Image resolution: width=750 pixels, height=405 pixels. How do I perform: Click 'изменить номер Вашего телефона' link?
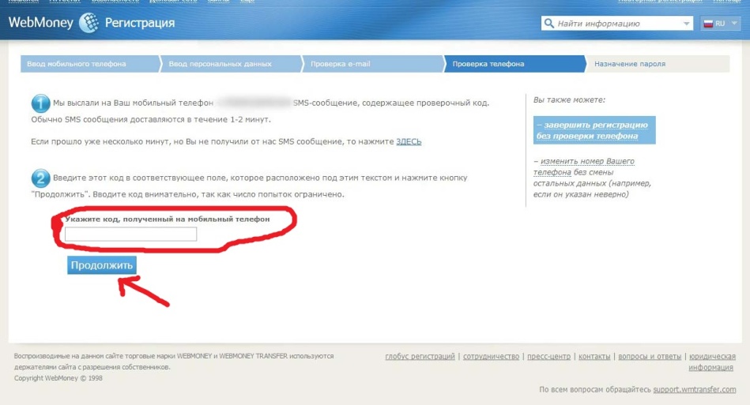(x=583, y=167)
